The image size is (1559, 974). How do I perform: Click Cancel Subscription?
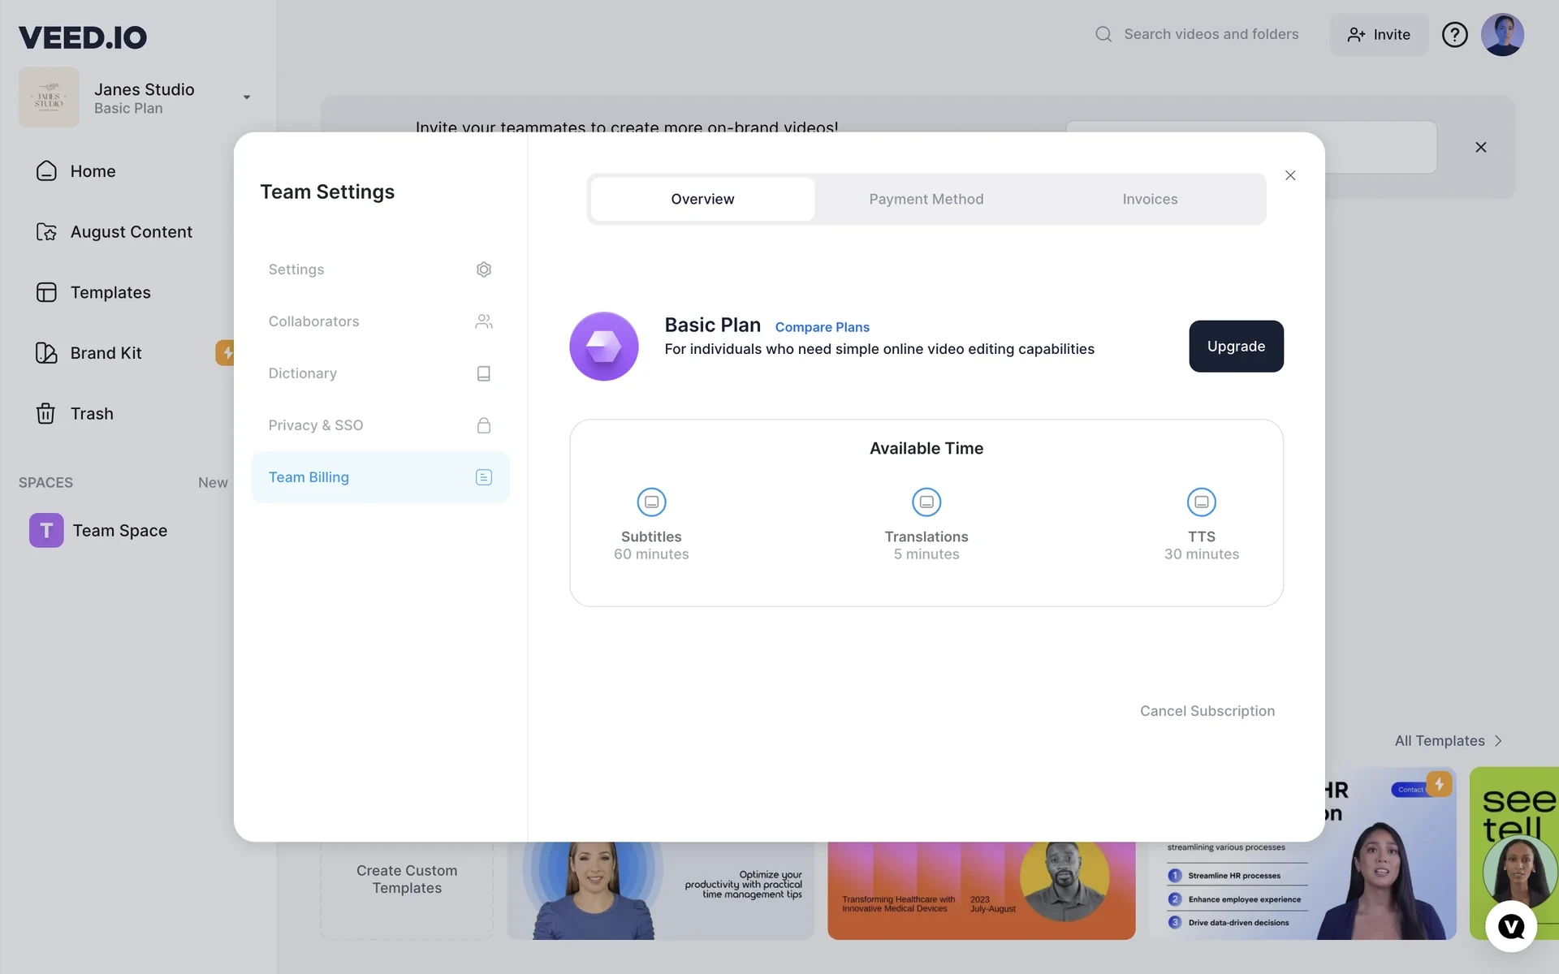click(x=1207, y=711)
